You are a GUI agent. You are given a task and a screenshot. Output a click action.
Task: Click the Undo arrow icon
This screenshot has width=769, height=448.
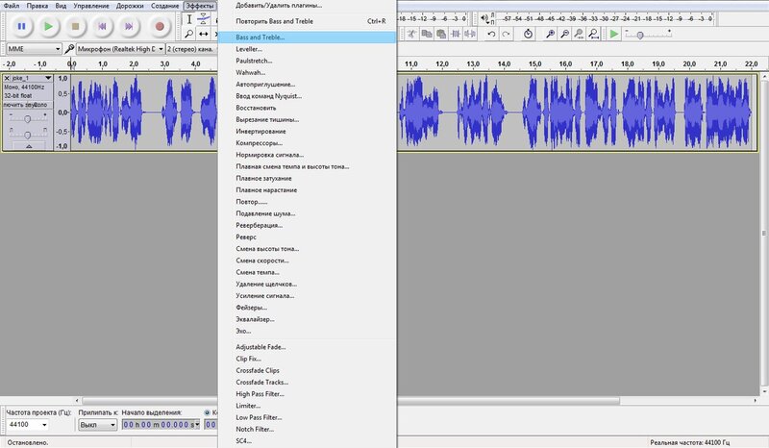pyautogui.click(x=492, y=34)
